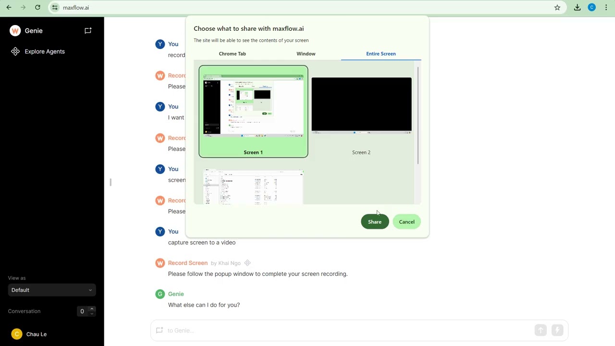Click the send arrow button

point(541,330)
